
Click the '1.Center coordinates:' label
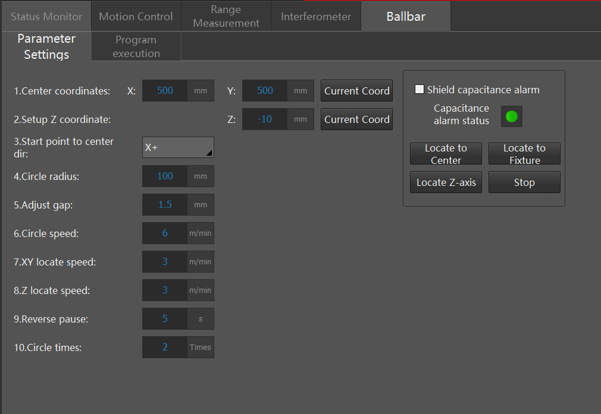[62, 91]
